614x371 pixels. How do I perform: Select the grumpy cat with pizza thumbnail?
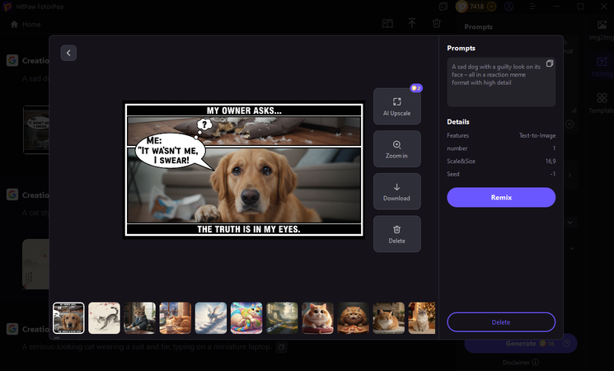pos(354,317)
